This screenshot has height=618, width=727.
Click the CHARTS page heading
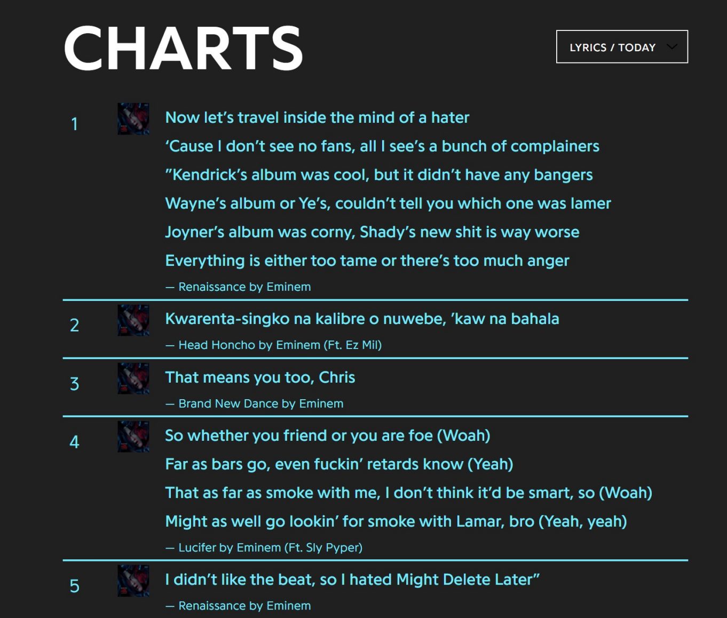(183, 47)
